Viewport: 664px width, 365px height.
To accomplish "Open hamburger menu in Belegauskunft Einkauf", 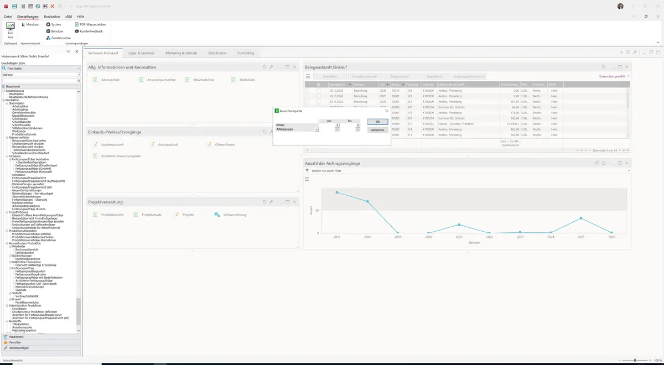I will 308,76.
